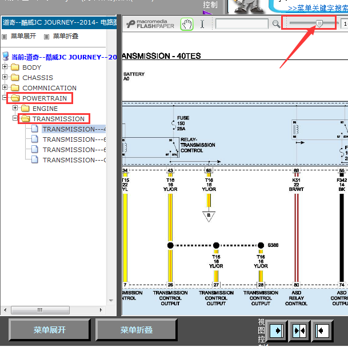Click the BATTERY A0 label in diagram

(x=134, y=77)
